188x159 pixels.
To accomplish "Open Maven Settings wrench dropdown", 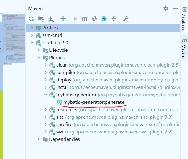I will point(126,19).
